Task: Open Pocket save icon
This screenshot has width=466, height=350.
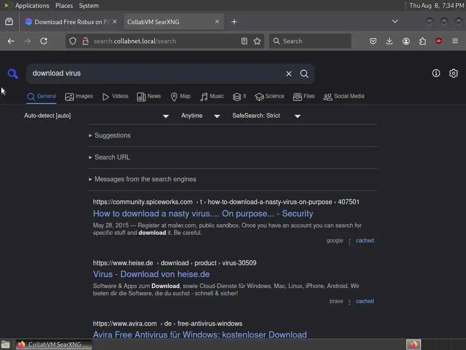Action: (373, 41)
